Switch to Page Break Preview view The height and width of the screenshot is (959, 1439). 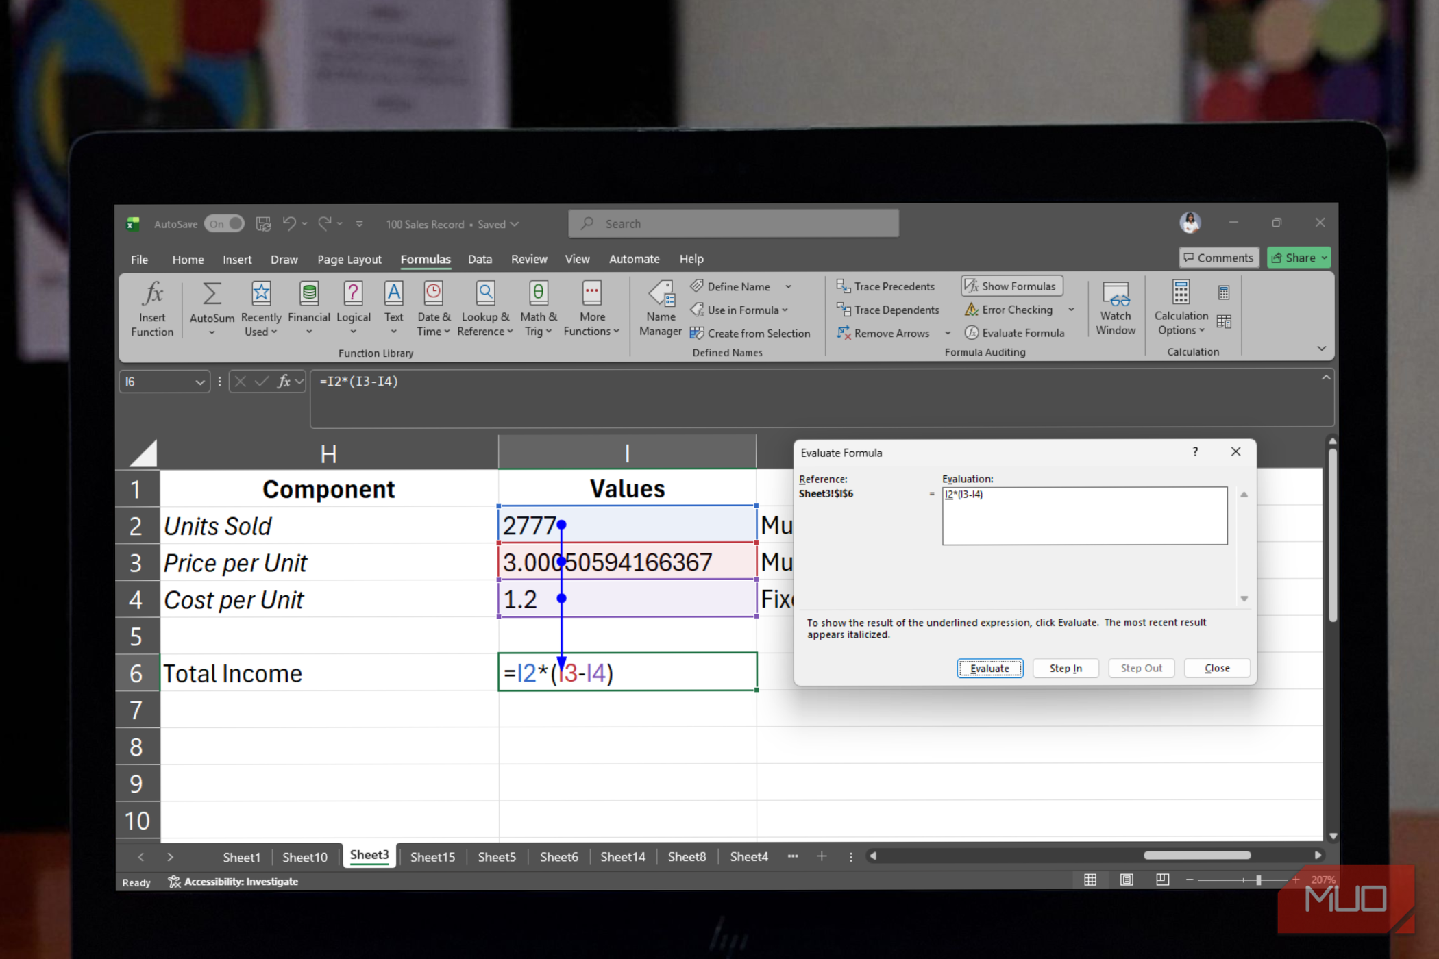[1162, 880]
